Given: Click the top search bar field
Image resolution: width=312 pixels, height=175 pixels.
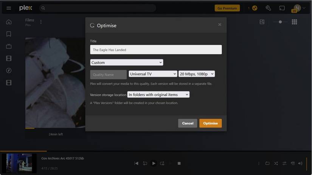Looking at the screenshot, I should pyautogui.click(x=98, y=8).
